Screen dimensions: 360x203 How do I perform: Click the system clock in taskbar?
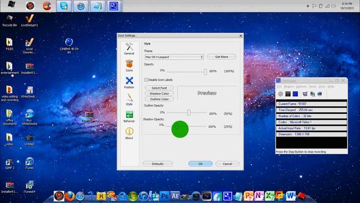click(x=347, y=6)
